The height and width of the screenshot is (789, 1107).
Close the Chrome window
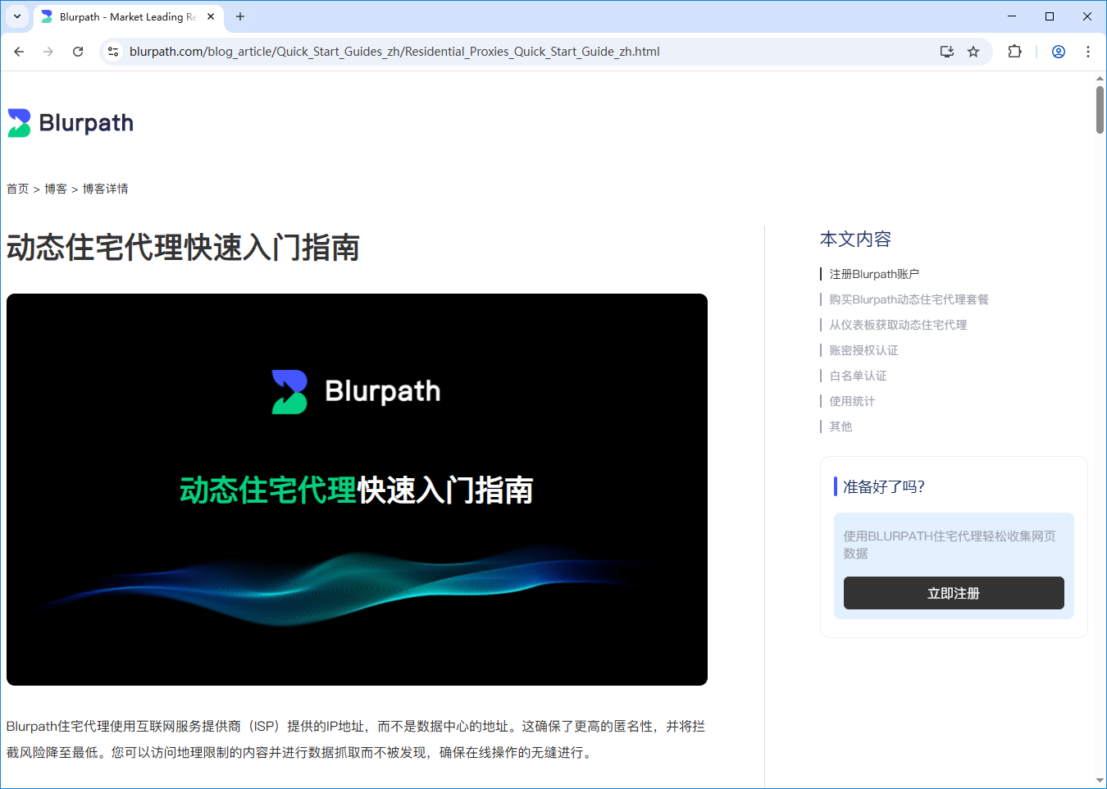(1087, 16)
